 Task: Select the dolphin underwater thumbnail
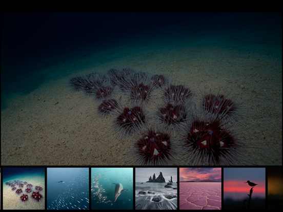[112, 188]
